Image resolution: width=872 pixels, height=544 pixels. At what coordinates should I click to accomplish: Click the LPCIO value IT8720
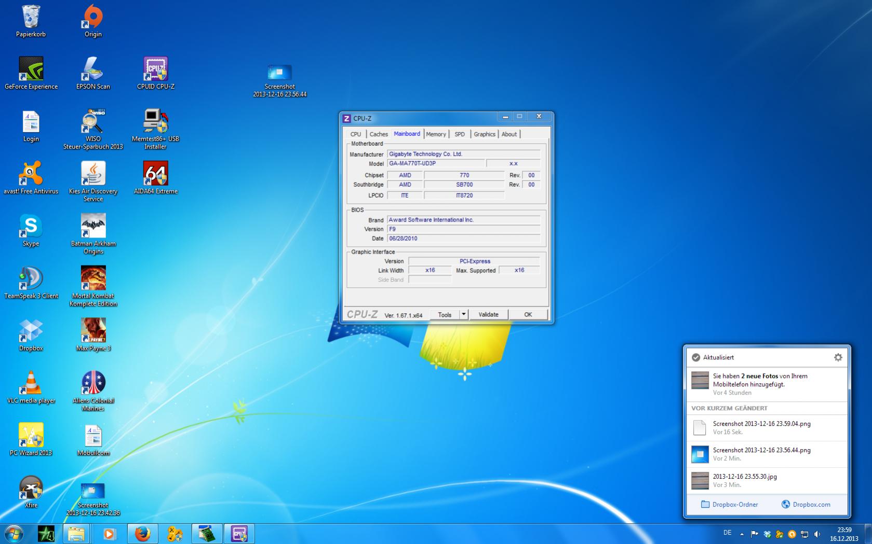tap(464, 196)
